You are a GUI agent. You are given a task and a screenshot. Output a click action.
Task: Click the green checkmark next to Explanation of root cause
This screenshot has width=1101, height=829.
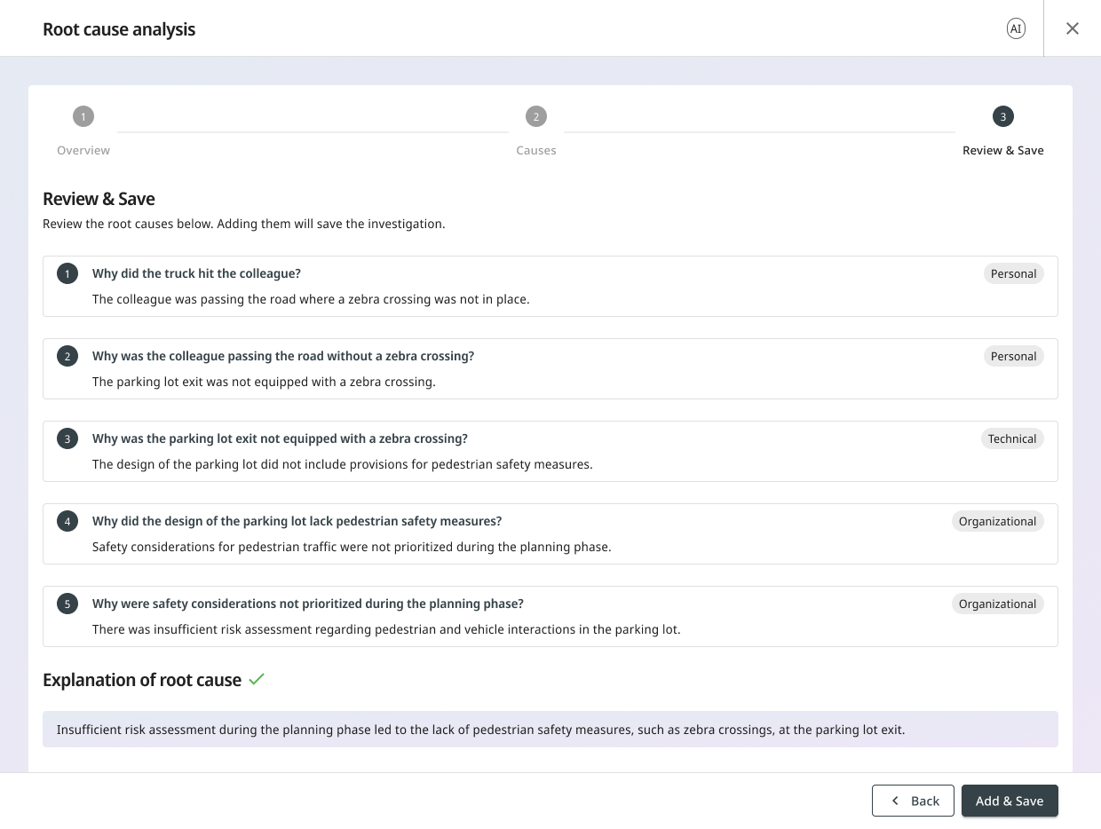click(x=257, y=680)
